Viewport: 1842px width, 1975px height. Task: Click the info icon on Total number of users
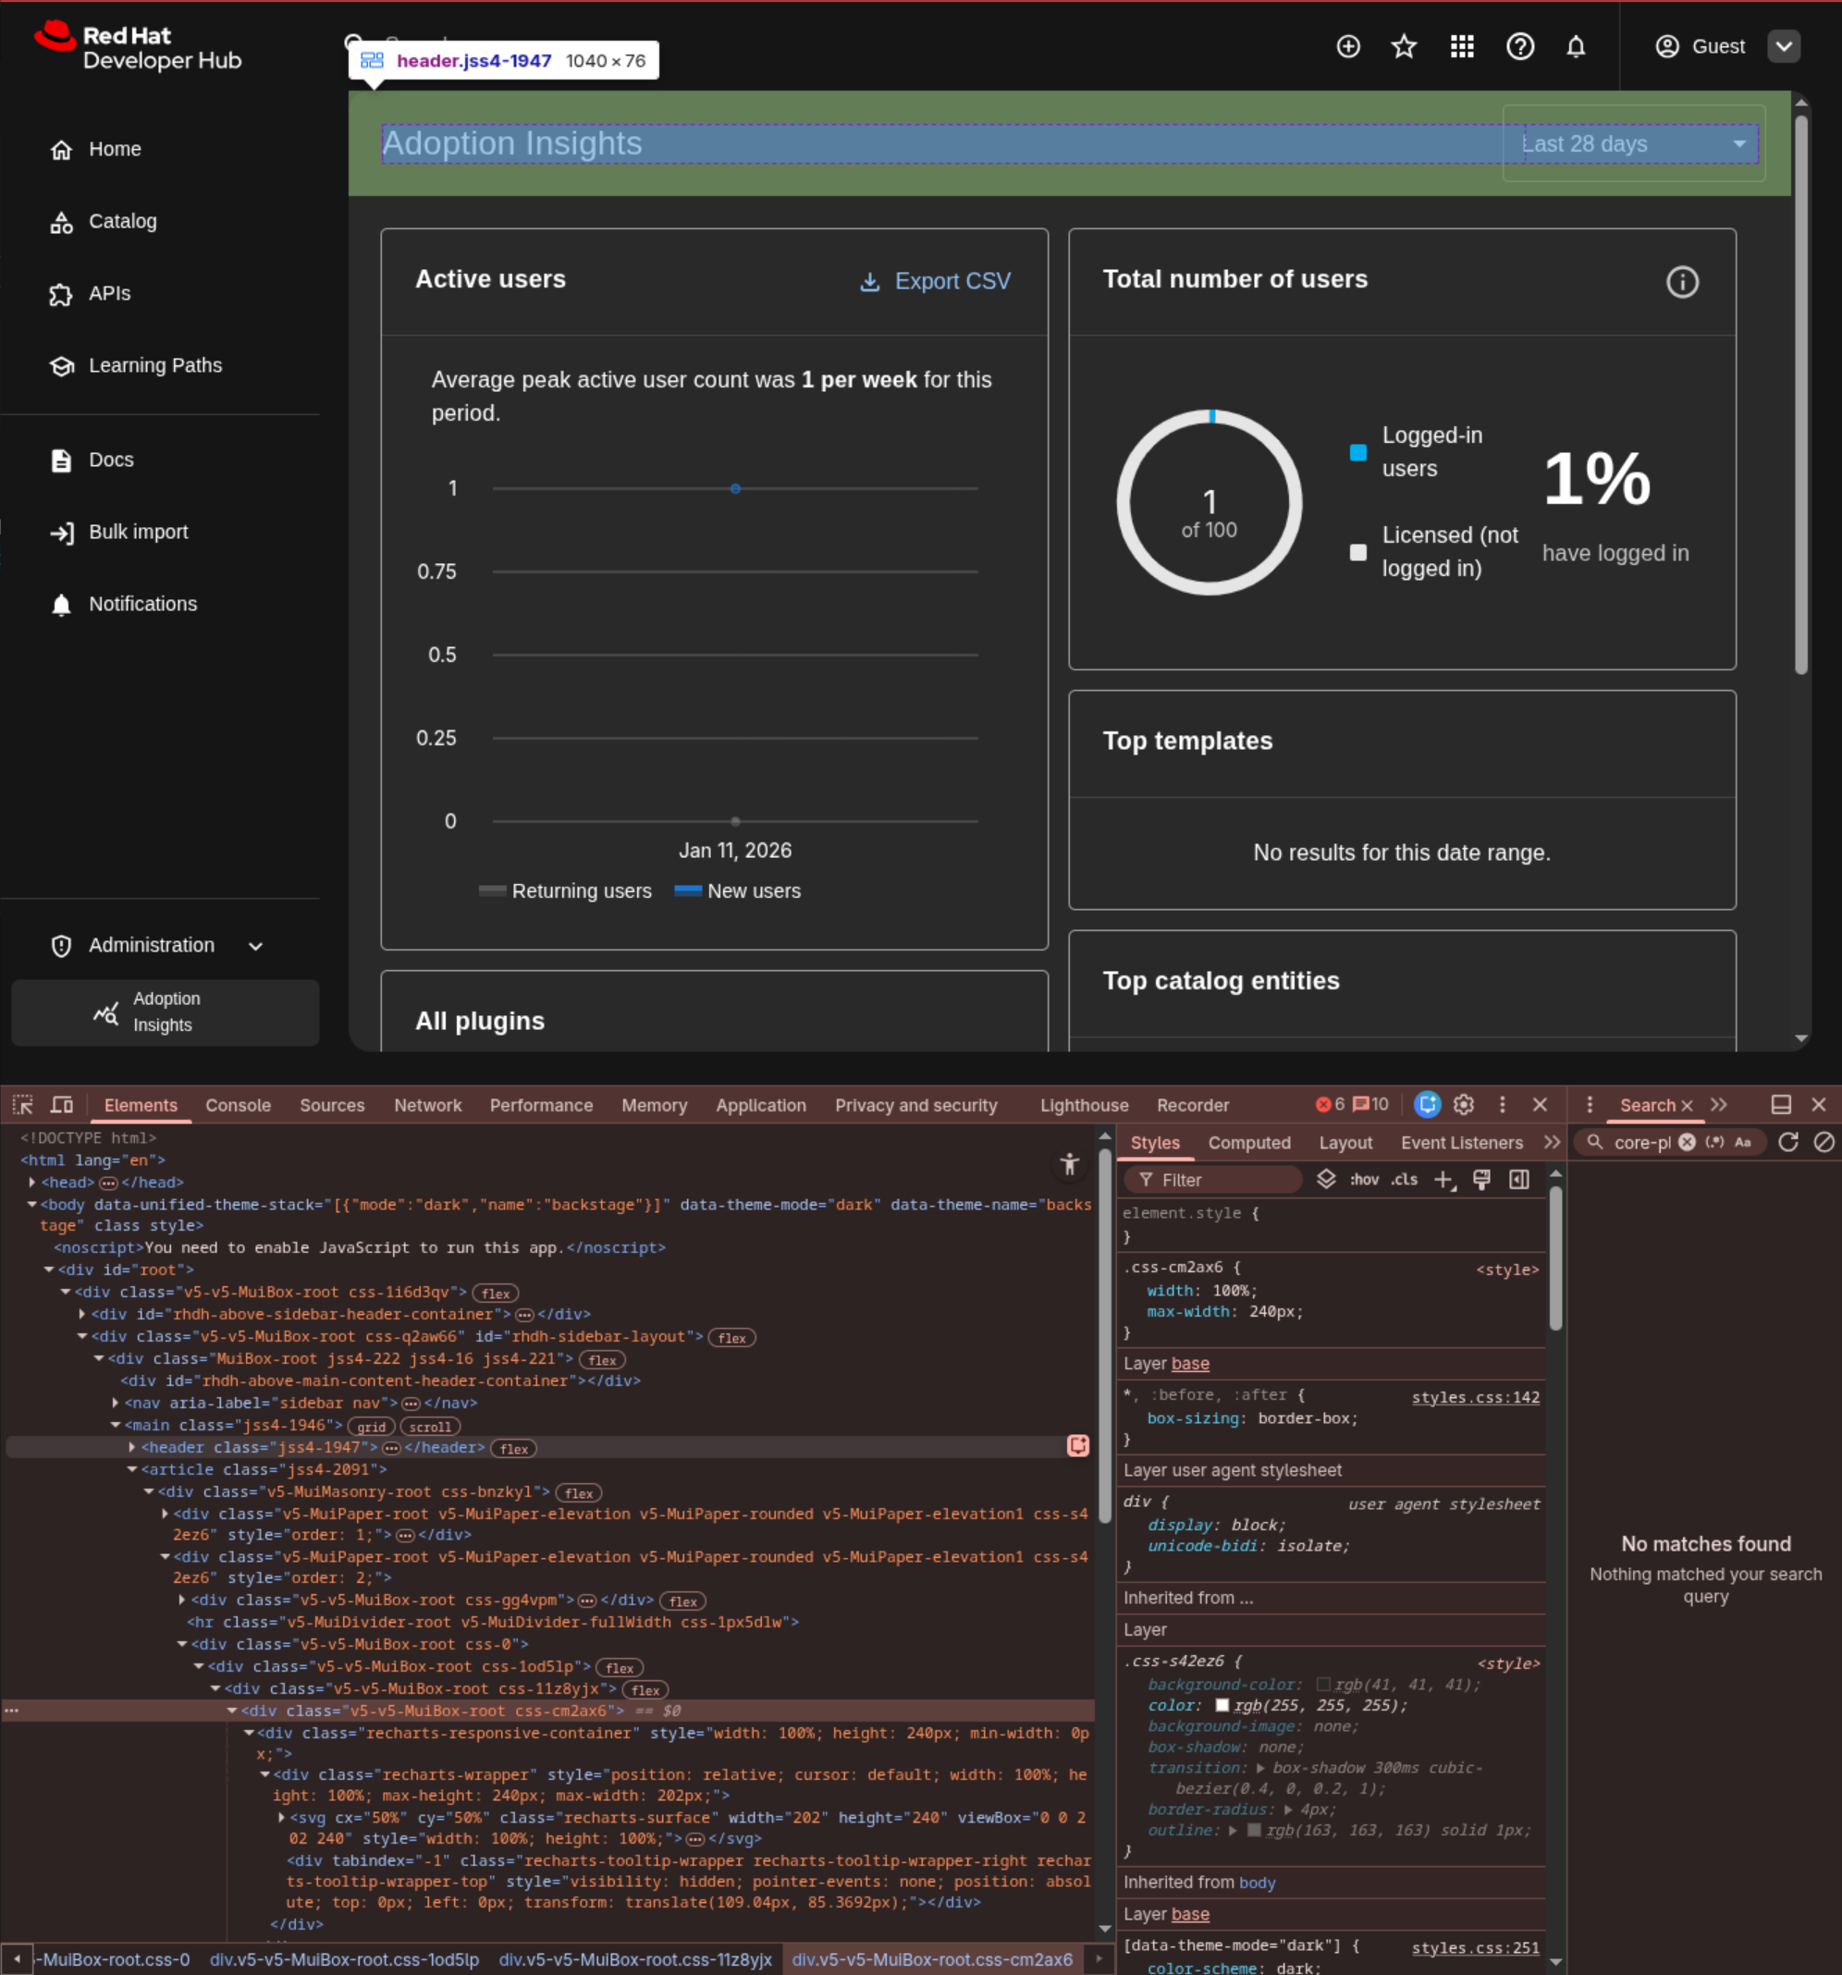[x=1681, y=282]
